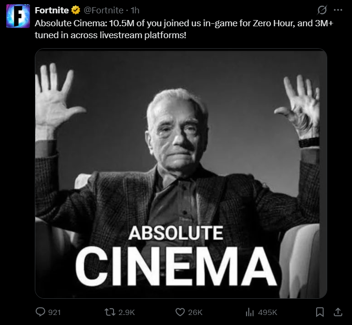Open Grok actions icon on post
Viewport: 352px width, 325px height.
[322, 10]
